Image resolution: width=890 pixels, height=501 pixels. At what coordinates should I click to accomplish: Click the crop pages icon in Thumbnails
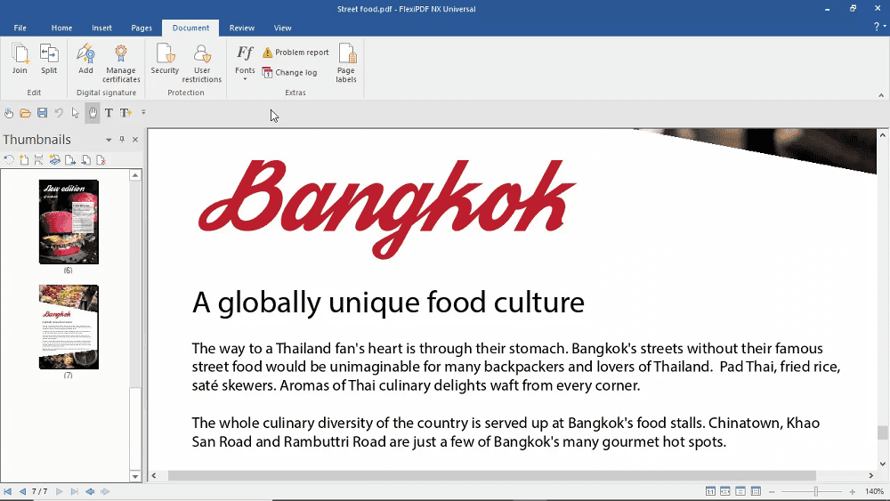pos(38,160)
